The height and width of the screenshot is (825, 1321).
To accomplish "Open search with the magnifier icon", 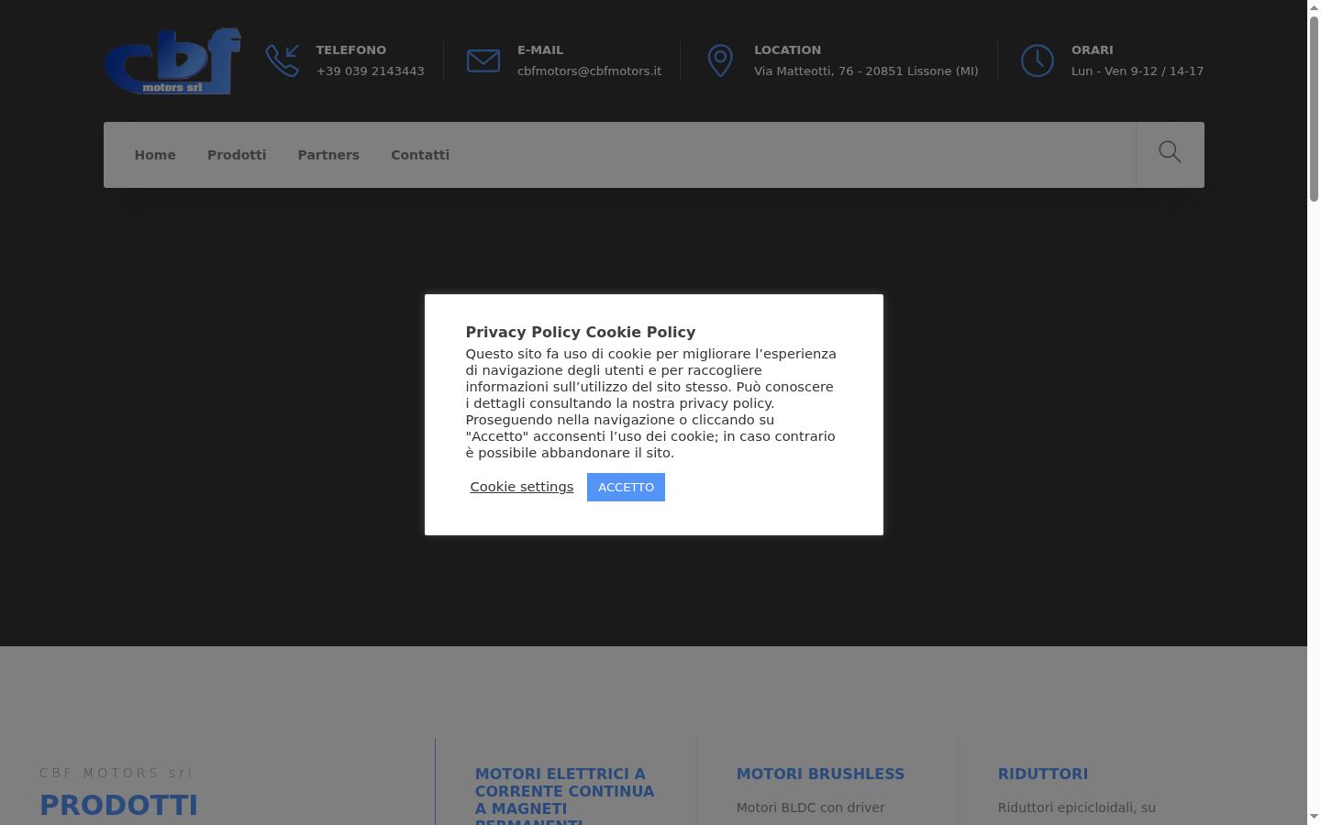I will coord(1170,152).
